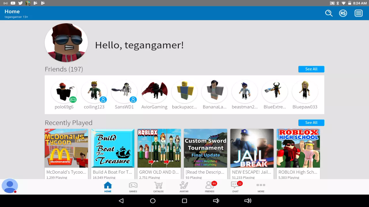Tap the volume down navigation icon

[216, 201]
